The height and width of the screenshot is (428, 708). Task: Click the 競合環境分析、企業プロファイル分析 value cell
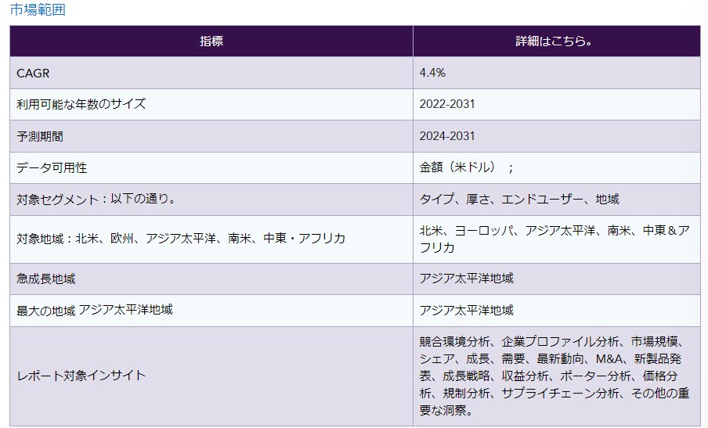coord(556,376)
